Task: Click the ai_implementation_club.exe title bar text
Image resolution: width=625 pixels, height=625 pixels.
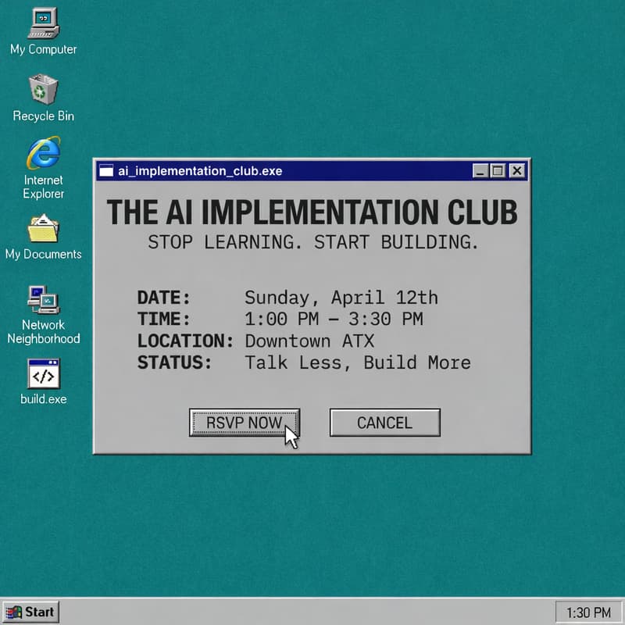Action: pos(200,171)
